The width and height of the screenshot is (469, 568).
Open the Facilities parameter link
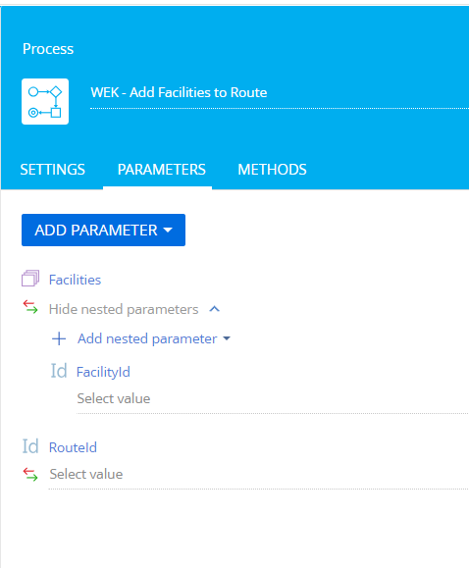coord(75,280)
